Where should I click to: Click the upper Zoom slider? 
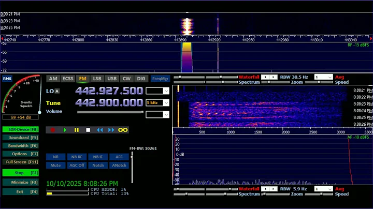coord(275,82)
